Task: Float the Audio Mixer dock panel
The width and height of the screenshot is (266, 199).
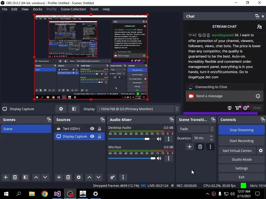Action: [x=171, y=120]
